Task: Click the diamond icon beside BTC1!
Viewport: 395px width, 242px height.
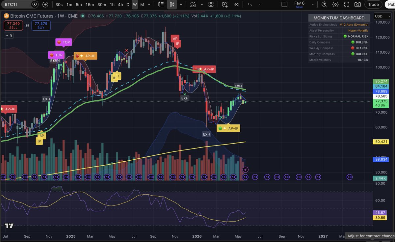Action: click(35, 5)
